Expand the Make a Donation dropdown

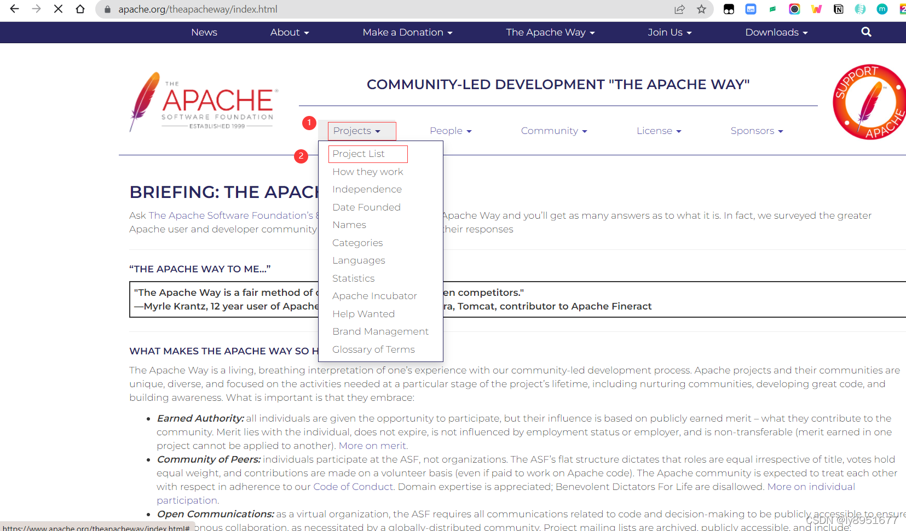click(x=407, y=32)
